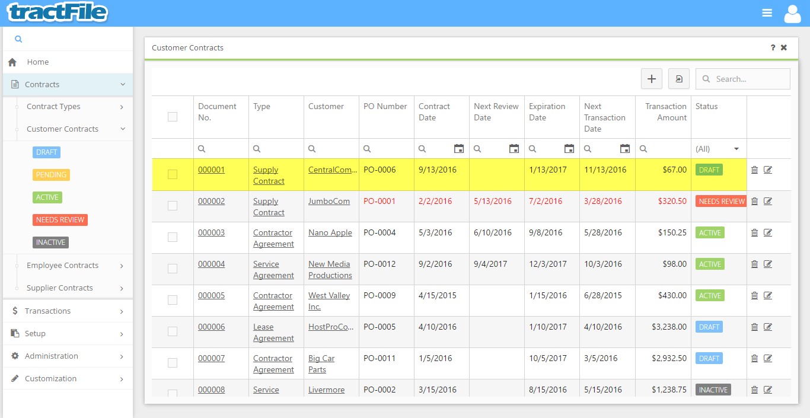The height and width of the screenshot is (418, 810).
Task: Check the box for contract 000007
Action: 173,363
